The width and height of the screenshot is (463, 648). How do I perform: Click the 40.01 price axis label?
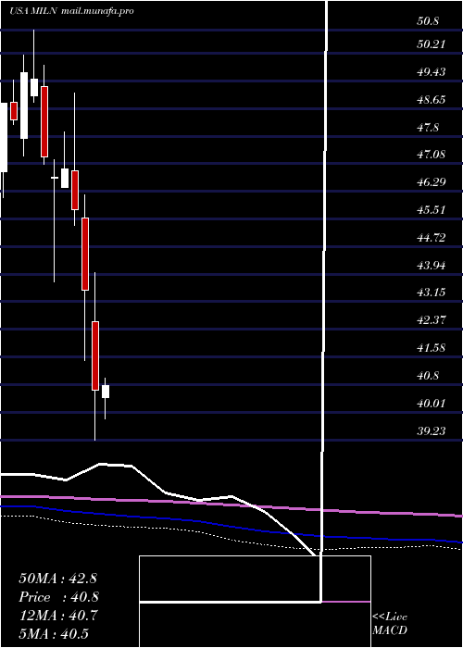(x=432, y=404)
